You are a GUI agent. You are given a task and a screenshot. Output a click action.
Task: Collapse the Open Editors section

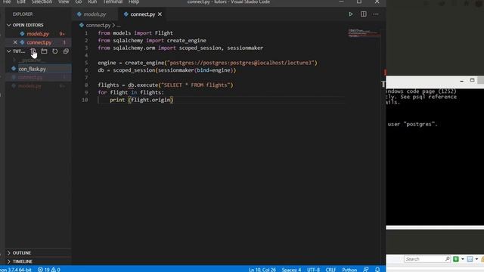[x=9, y=25]
